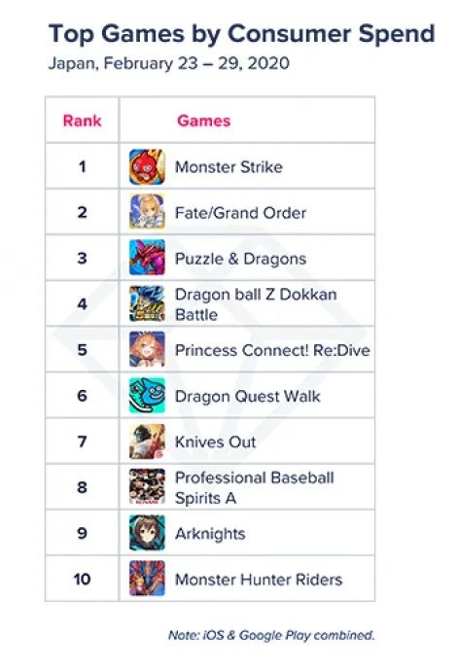Click the iOS & Google Play combined note
This screenshot has height=670, width=458.
click(271, 635)
